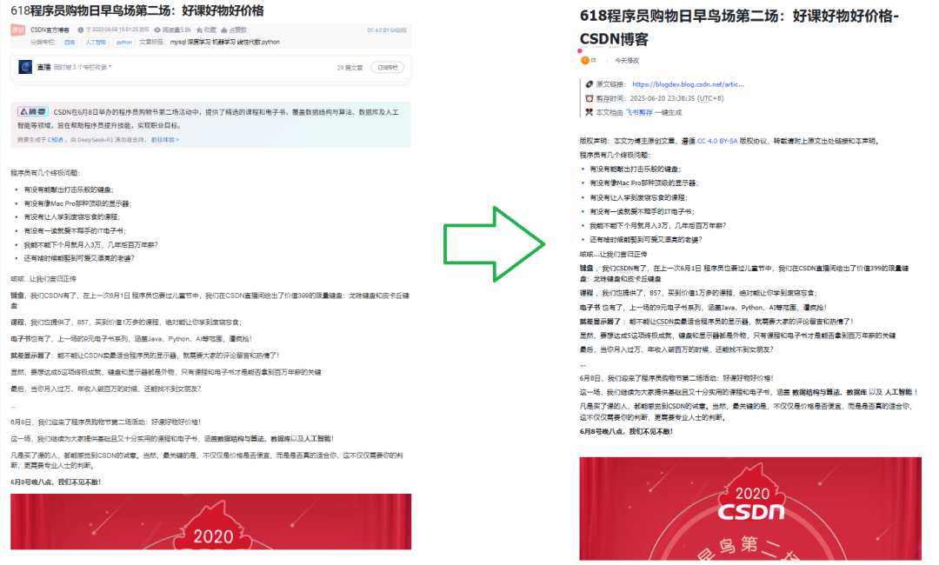Click the scissors icon beside 本文档由
939x565 pixels.
click(x=588, y=111)
